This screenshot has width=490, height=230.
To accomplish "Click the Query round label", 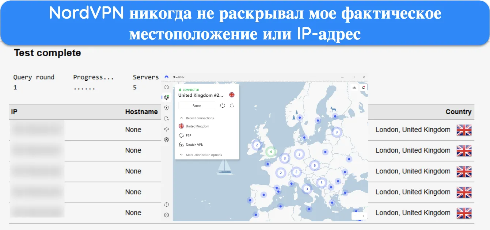I will click(34, 77).
